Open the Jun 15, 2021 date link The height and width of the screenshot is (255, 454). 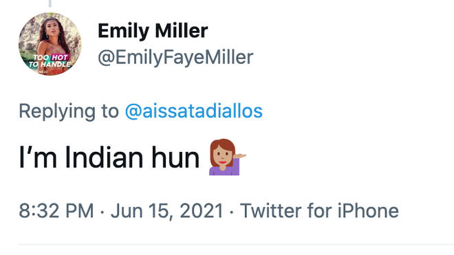tap(166, 211)
